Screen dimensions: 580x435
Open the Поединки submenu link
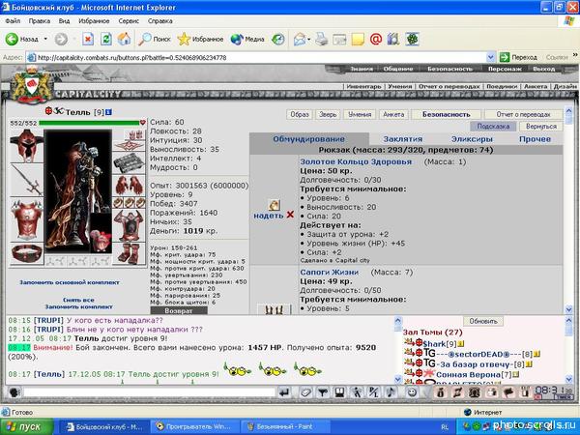502,86
